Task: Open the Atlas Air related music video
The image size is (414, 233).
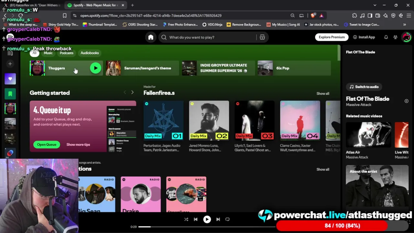Action: [x=368, y=141]
